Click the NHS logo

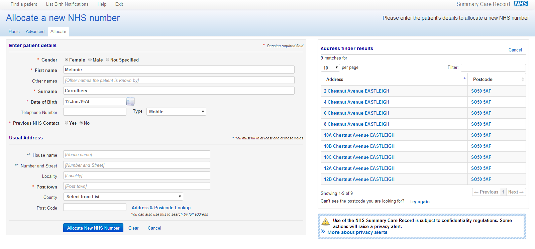pyautogui.click(x=521, y=4)
